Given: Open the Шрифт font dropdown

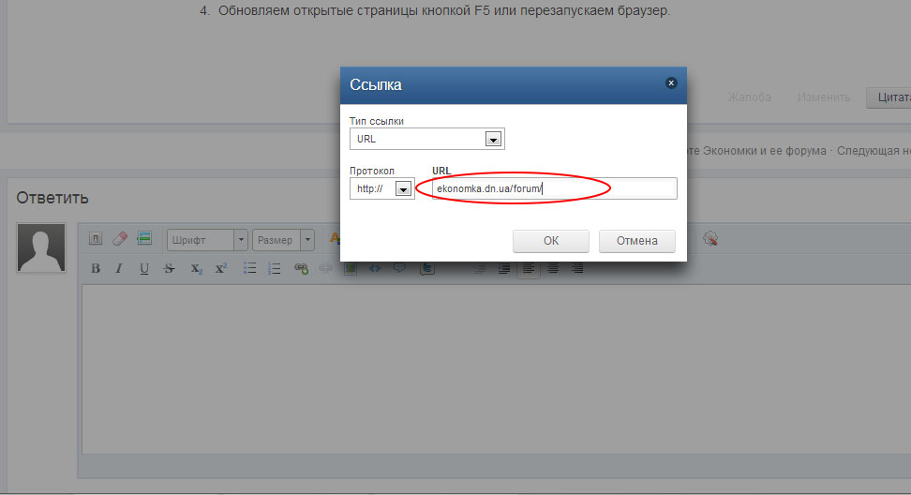Looking at the screenshot, I should tap(207, 240).
